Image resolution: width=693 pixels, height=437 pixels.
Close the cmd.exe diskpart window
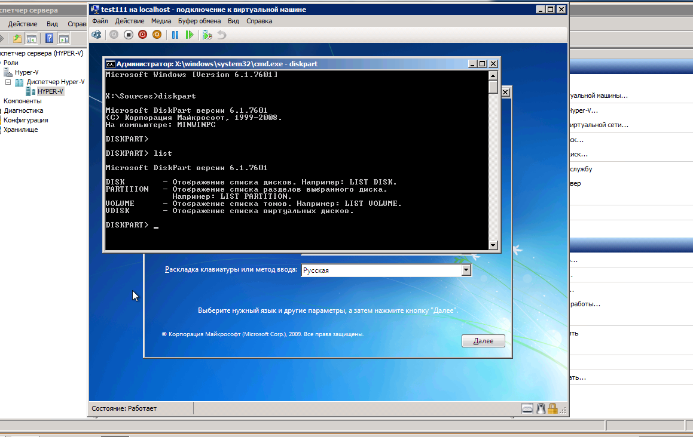(x=493, y=64)
